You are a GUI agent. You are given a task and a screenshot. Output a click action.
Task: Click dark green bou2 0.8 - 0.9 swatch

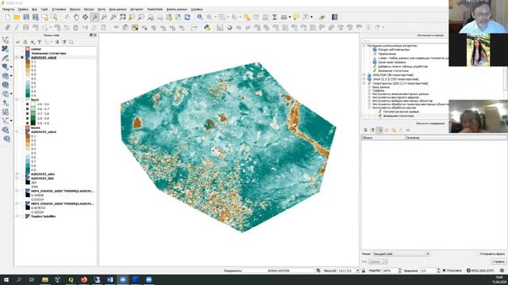pos(33,123)
